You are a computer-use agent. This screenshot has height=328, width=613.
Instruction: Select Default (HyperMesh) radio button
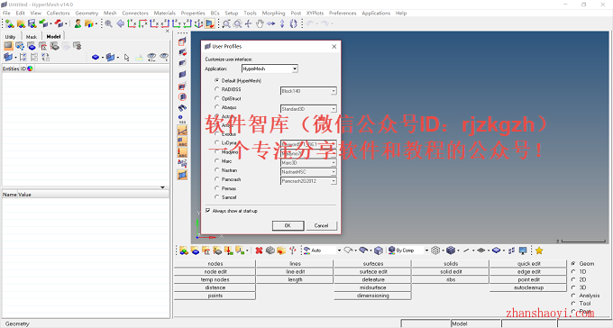click(216, 80)
